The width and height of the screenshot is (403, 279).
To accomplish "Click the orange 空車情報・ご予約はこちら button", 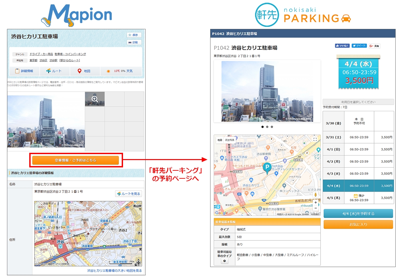I will 75,160.
